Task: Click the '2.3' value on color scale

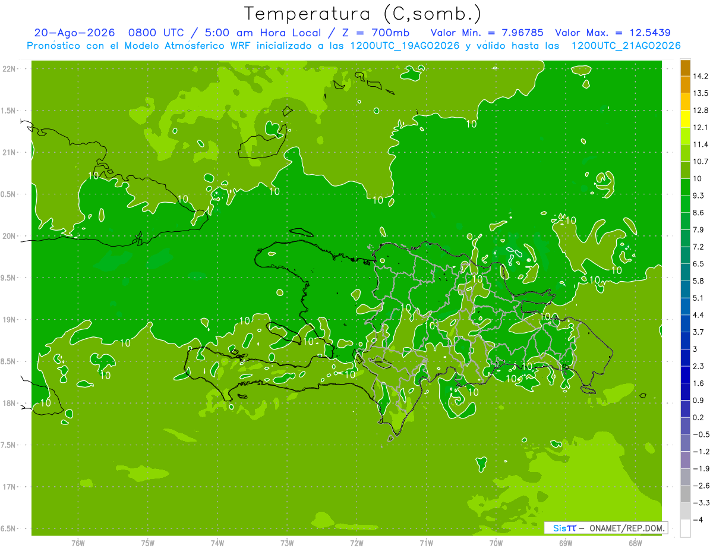Action: pyautogui.click(x=699, y=366)
